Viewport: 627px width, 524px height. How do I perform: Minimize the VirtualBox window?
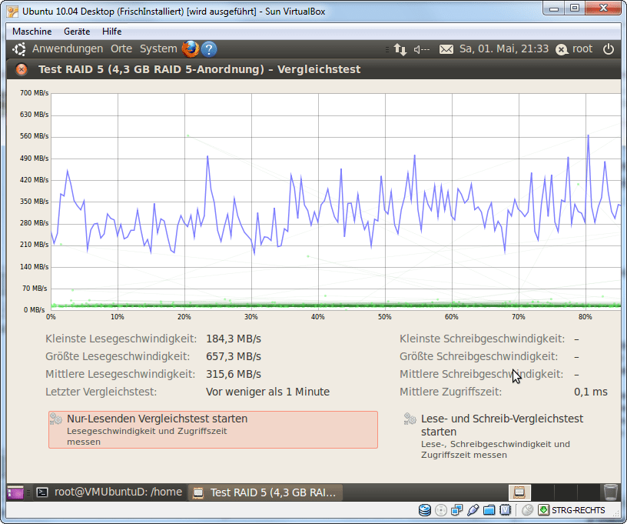pos(554,8)
